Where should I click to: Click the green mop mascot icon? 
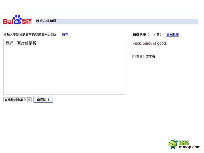click(x=173, y=144)
